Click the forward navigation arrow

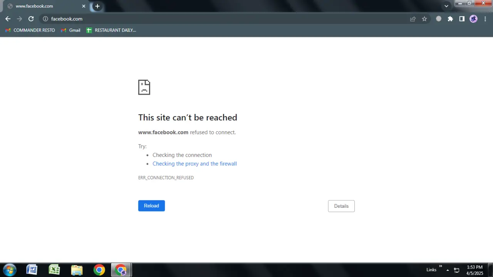pos(19,19)
